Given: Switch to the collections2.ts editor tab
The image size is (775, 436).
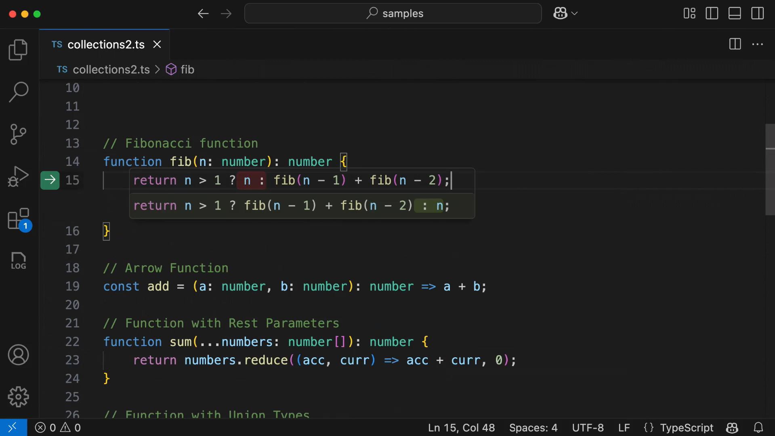Looking at the screenshot, I should (106, 44).
